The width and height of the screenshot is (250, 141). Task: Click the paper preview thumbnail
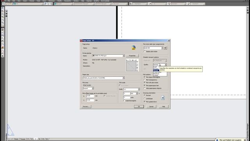click(x=132, y=65)
